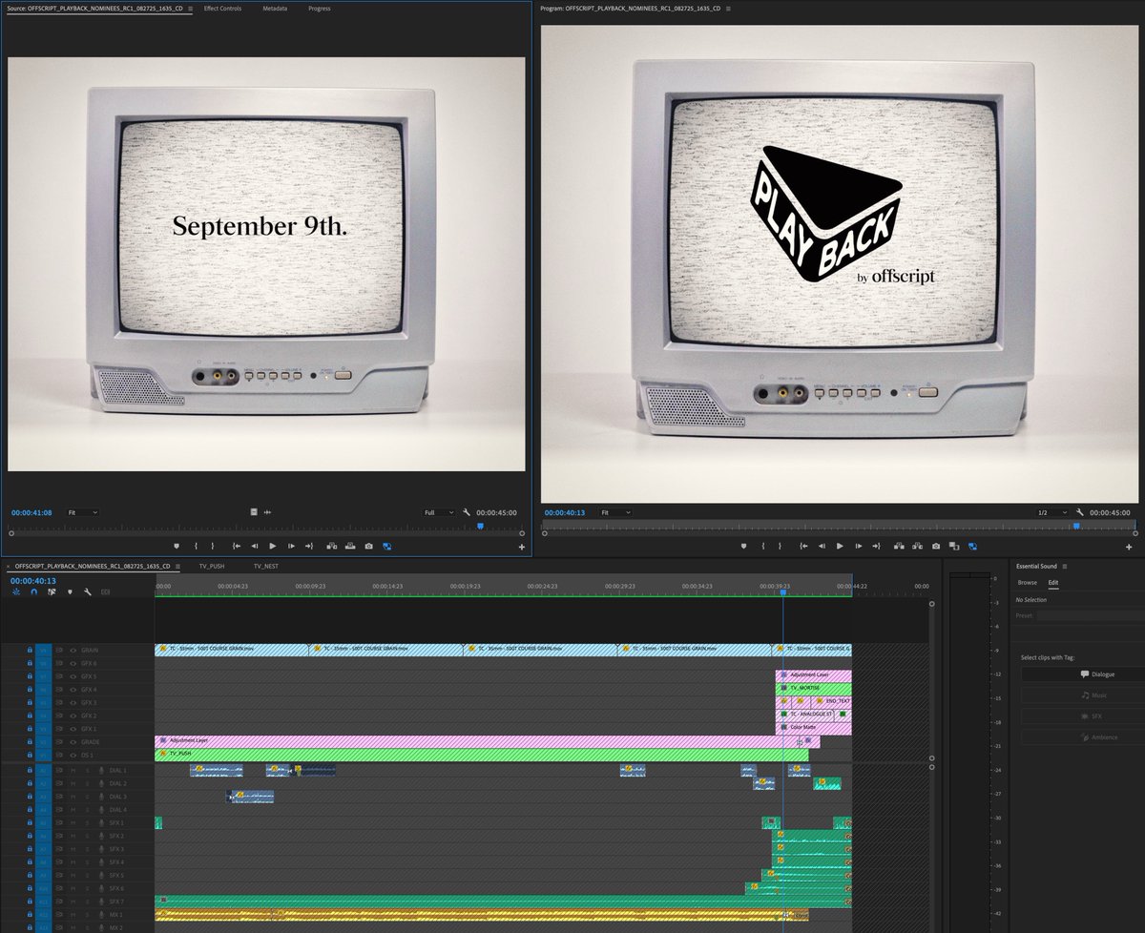Step forward one frame in Source monitor
Viewport: 1145px width, 933px height.
point(291,546)
